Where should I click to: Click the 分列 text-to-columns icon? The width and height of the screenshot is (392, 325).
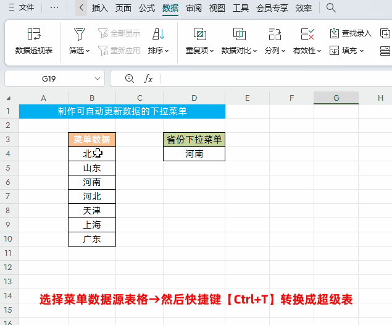click(275, 34)
